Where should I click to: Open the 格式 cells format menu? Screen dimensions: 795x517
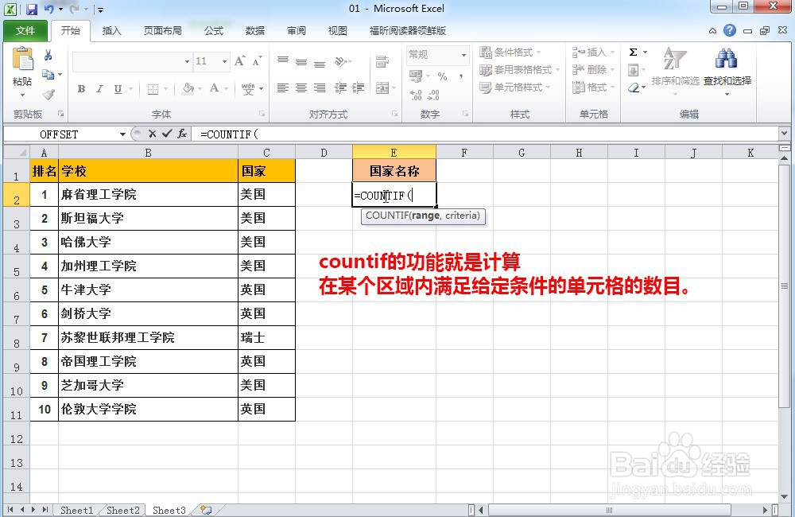pyautogui.click(x=593, y=87)
